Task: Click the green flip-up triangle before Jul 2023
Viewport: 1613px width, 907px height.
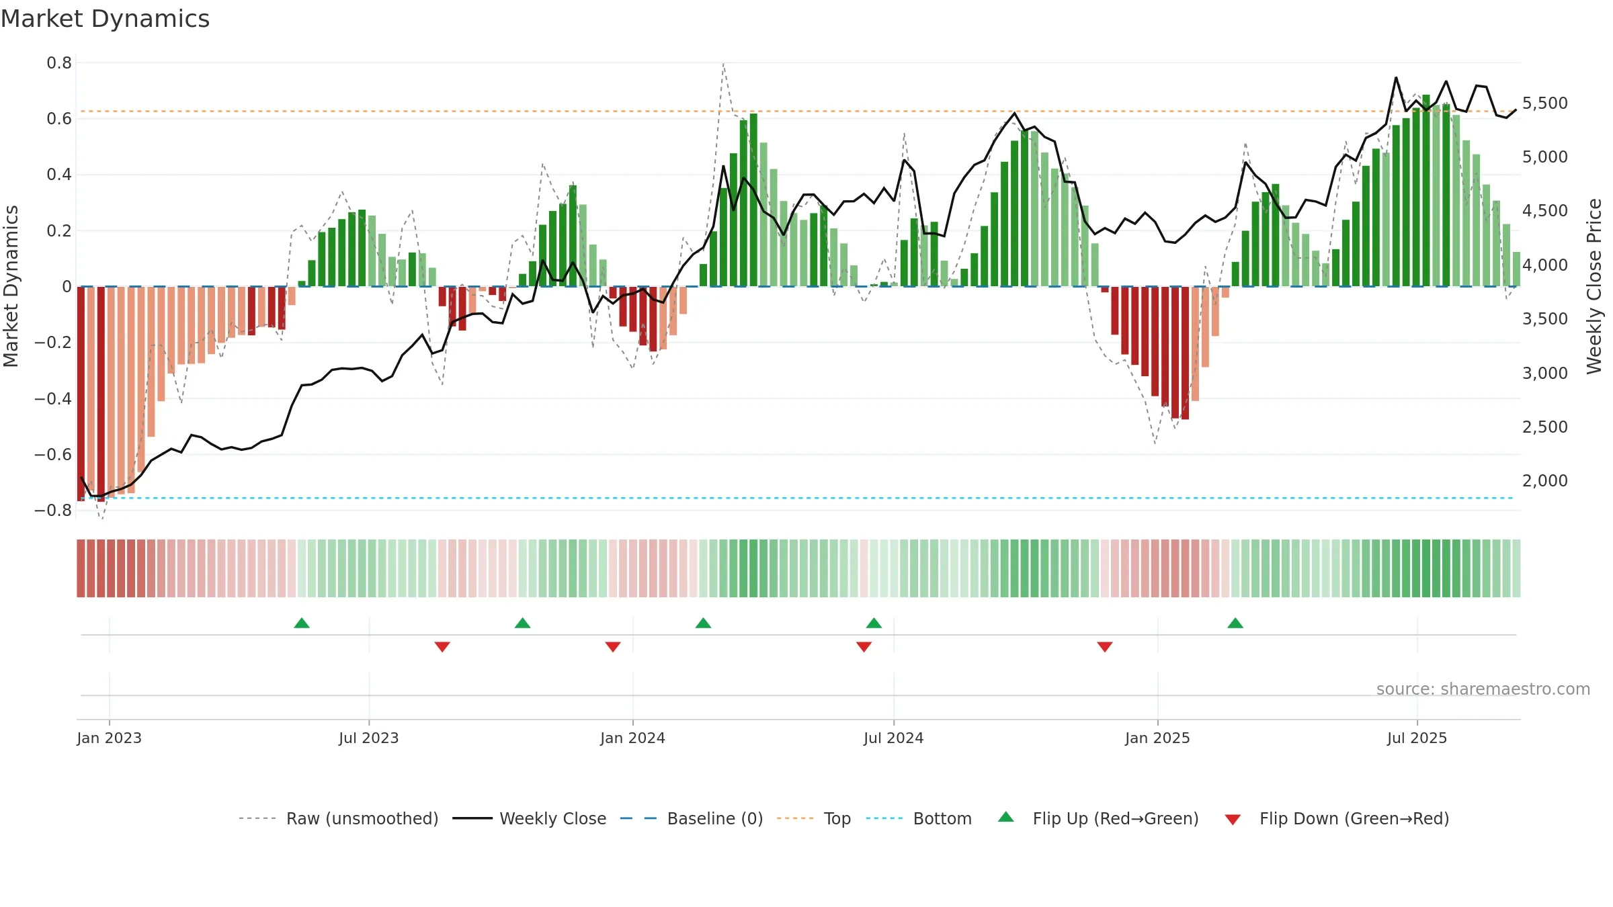Action: pos(302,623)
